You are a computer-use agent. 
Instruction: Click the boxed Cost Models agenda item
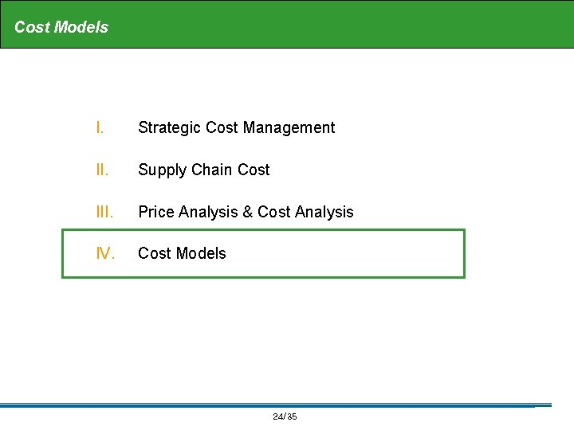click(182, 253)
